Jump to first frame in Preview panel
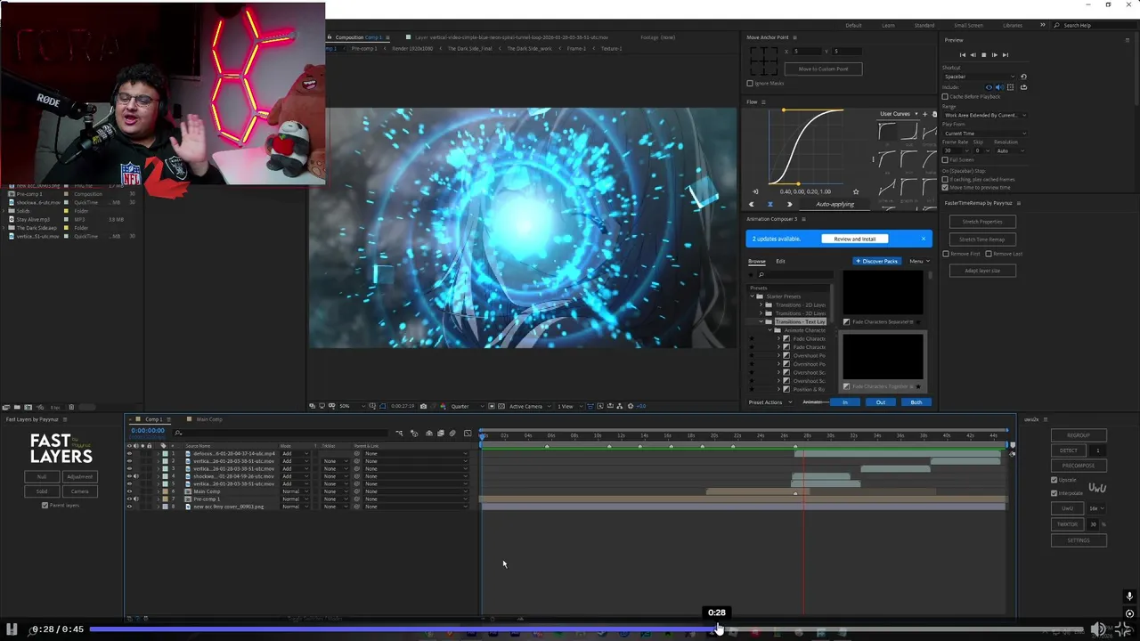1140x641 pixels. pyautogui.click(x=963, y=55)
